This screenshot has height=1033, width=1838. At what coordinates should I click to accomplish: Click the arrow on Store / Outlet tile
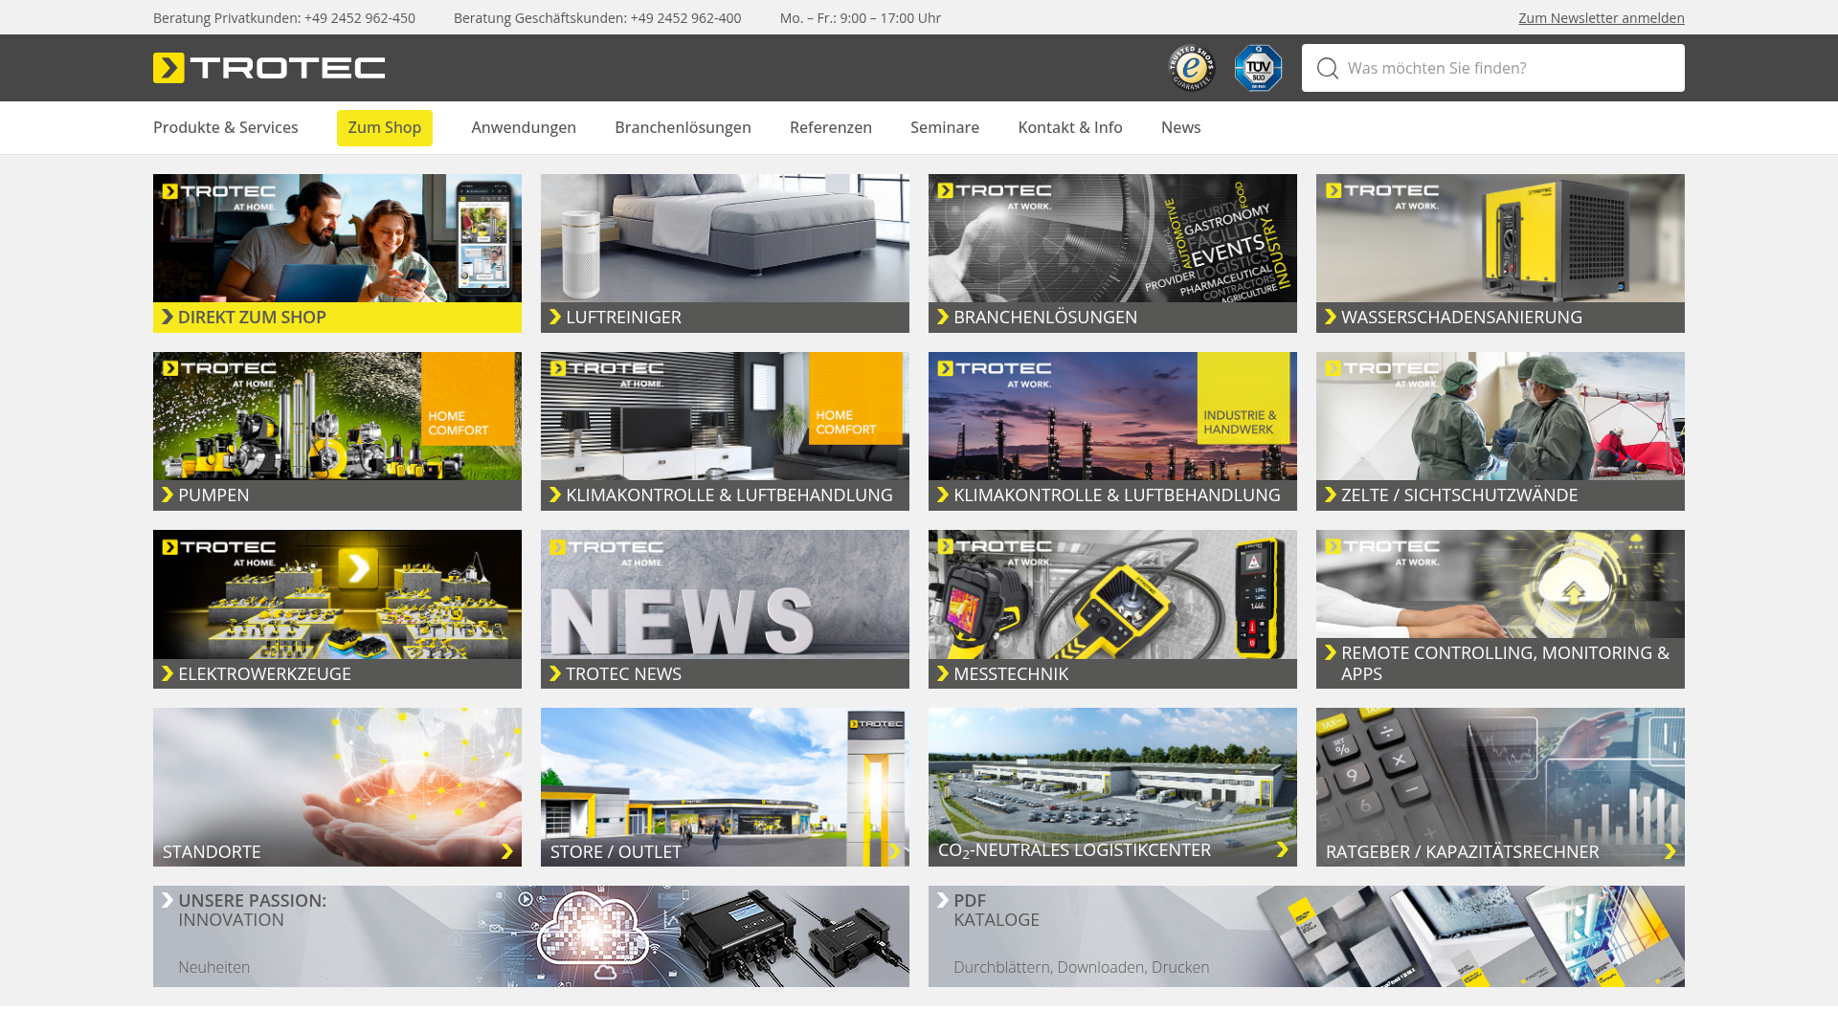point(894,851)
